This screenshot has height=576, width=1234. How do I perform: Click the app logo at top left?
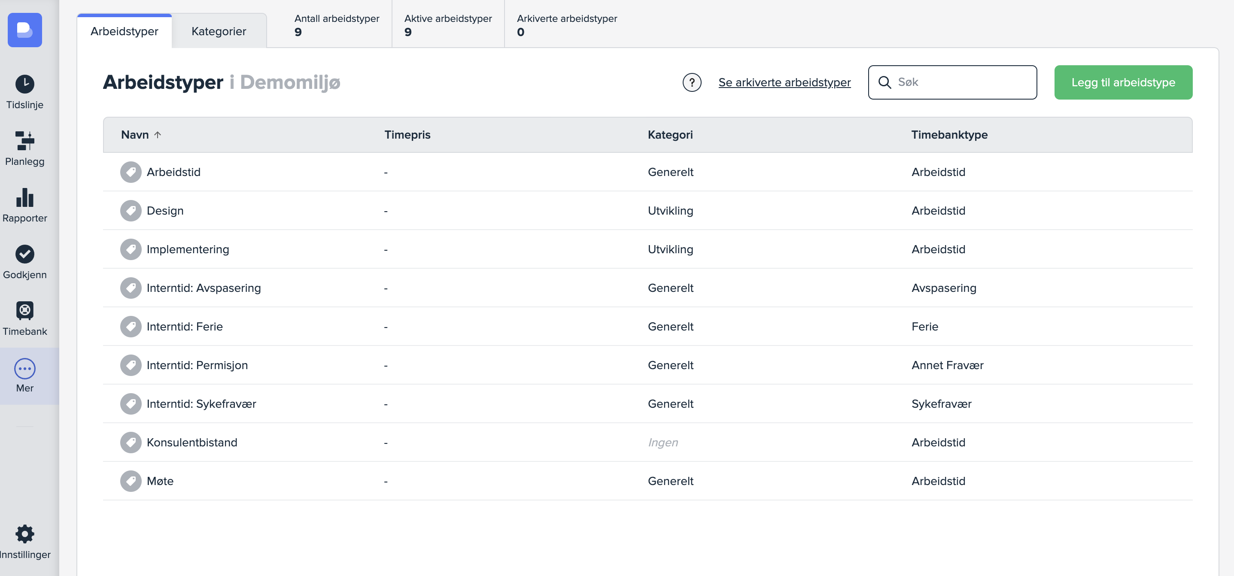pos(24,30)
